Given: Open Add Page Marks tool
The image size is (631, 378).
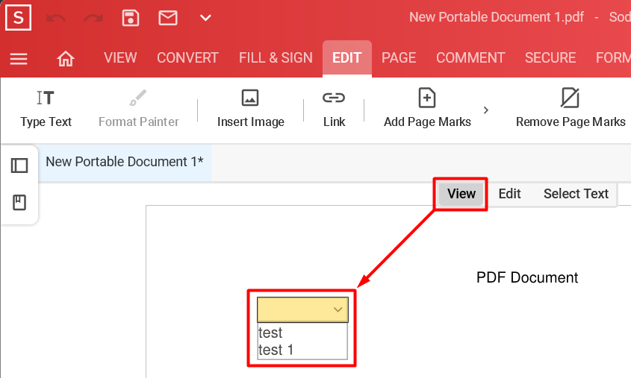Looking at the screenshot, I should [427, 108].
